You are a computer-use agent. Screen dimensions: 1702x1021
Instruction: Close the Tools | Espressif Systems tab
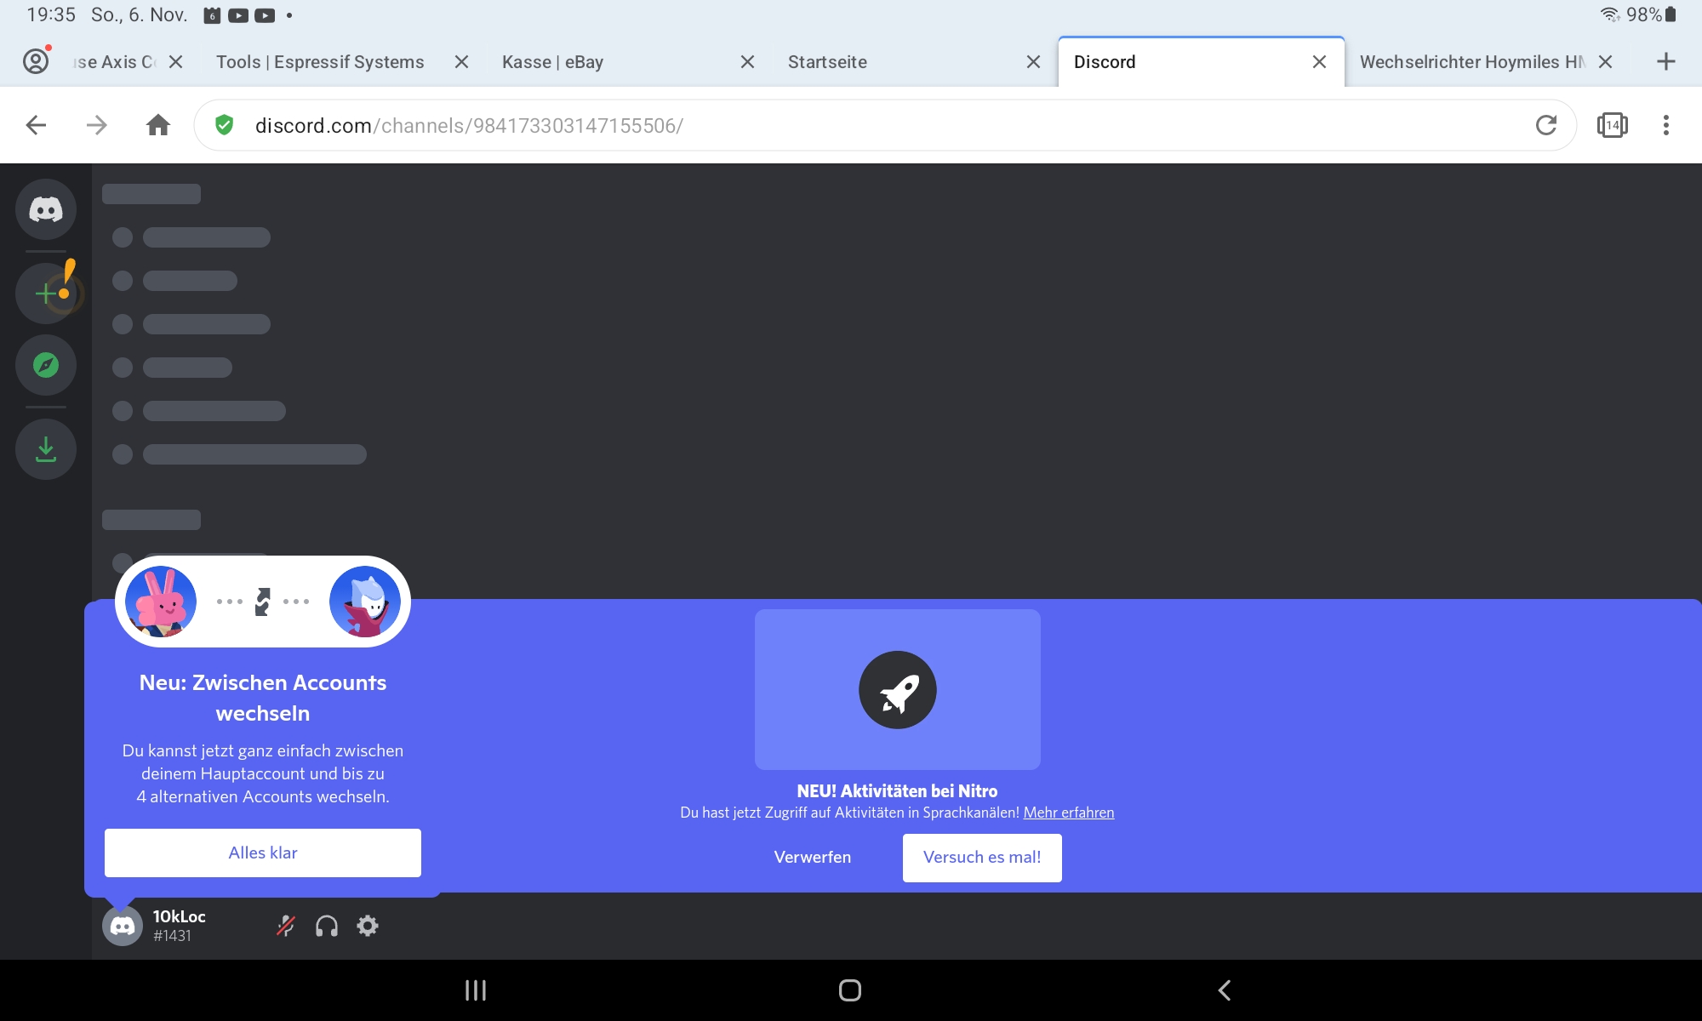click(461, 62)
